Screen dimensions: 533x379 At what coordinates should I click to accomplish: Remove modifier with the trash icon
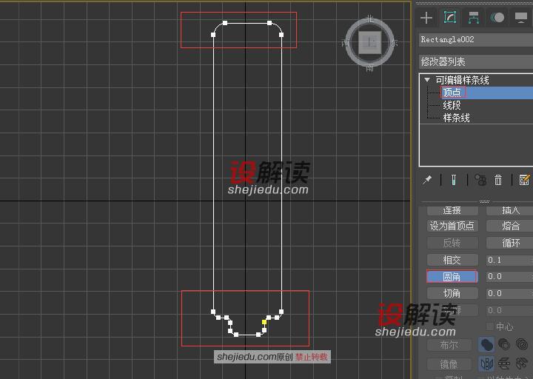pyautogui.click(x=498, y=180)
